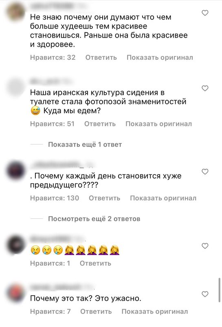Like the Iranian toilet culture comment
Screen dimensions: 222x327
click(205, 88)
